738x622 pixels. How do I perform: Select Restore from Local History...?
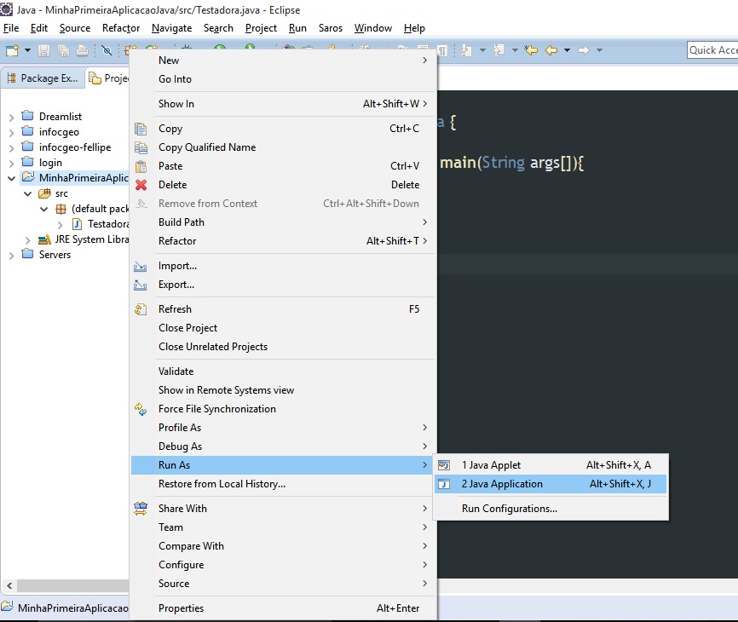[283, 484]
